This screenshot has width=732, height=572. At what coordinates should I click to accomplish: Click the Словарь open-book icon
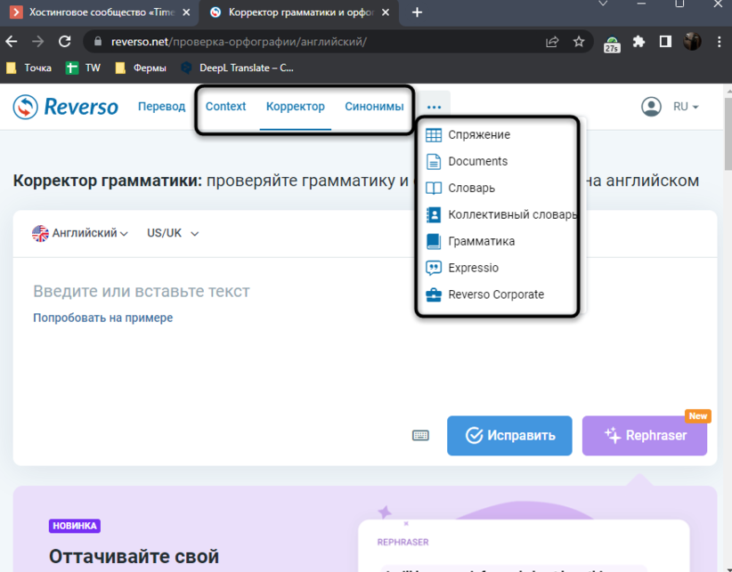tap(434, 189)
